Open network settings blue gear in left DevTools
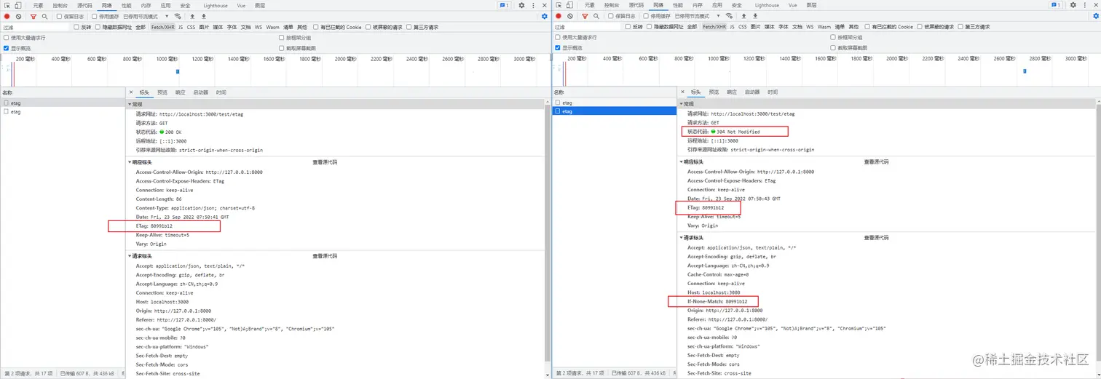The width and height of the screenshot is (1101, 379). pos(545,16)
